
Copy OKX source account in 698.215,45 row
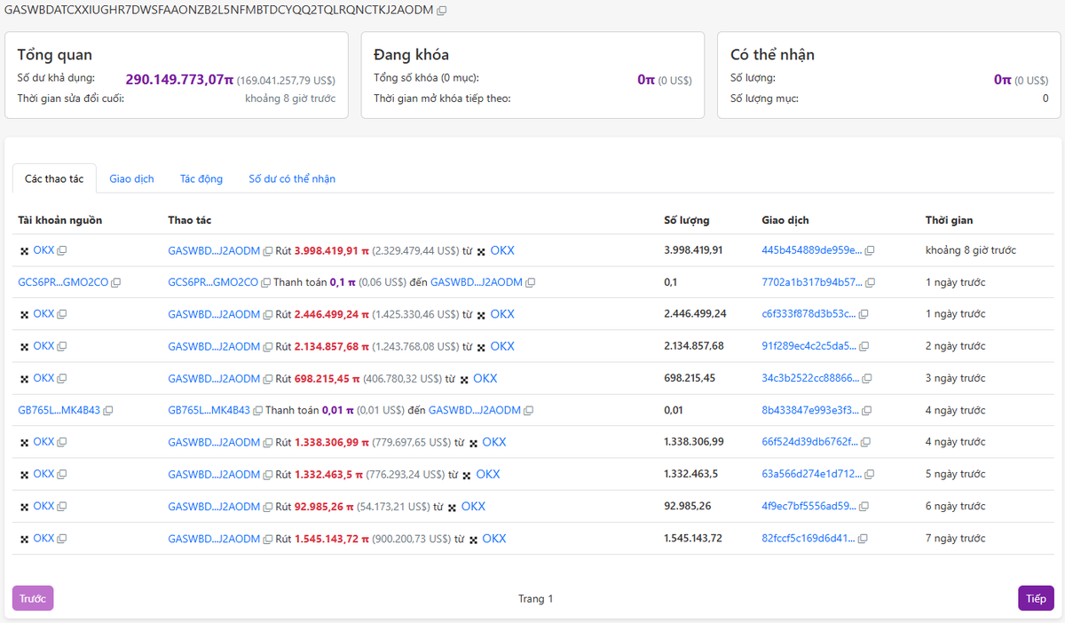click(x=62, y=379)
